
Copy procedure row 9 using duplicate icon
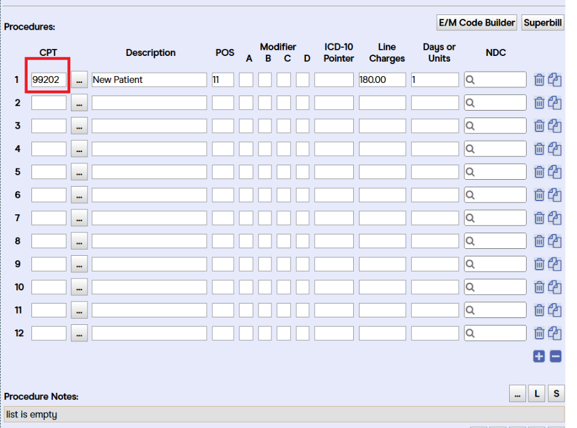click(x=555, y=264)
